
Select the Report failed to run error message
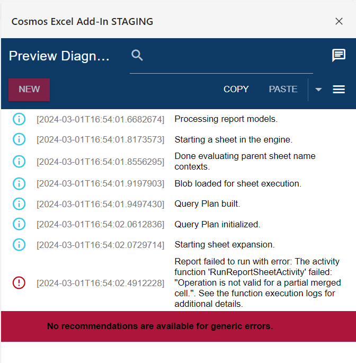pos(257,283)
